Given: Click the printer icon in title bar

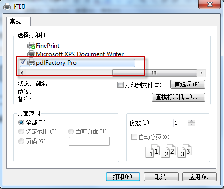Looking at the screenshot, I should (7, 7).
